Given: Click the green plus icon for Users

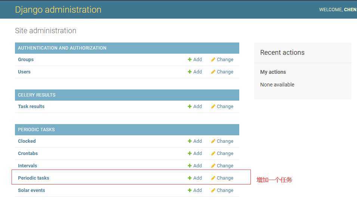Looking at the screenshot, I should [x=190, y=72].
